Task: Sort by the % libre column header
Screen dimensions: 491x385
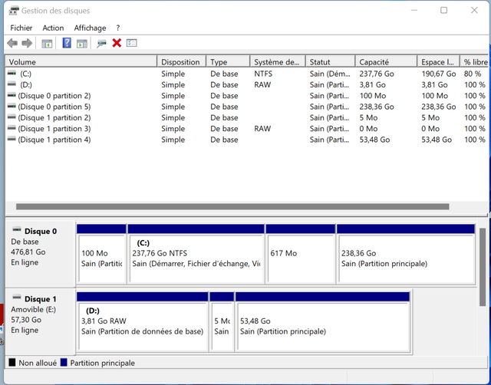Action: coord(474,61)
